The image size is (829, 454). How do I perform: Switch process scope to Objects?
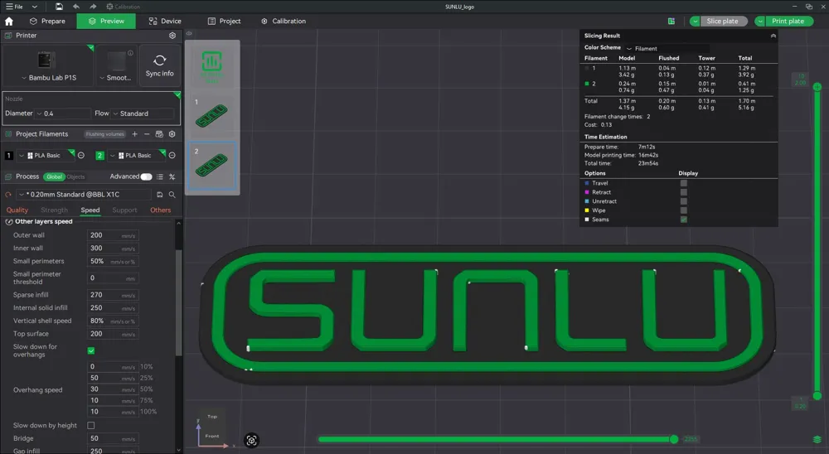pos(75,176)
